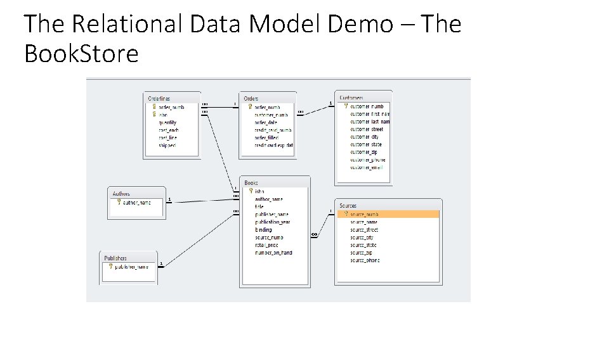Select the customer_state field
Screen dimensions: 609x342
pyautogui.click(x=366, y=144)
